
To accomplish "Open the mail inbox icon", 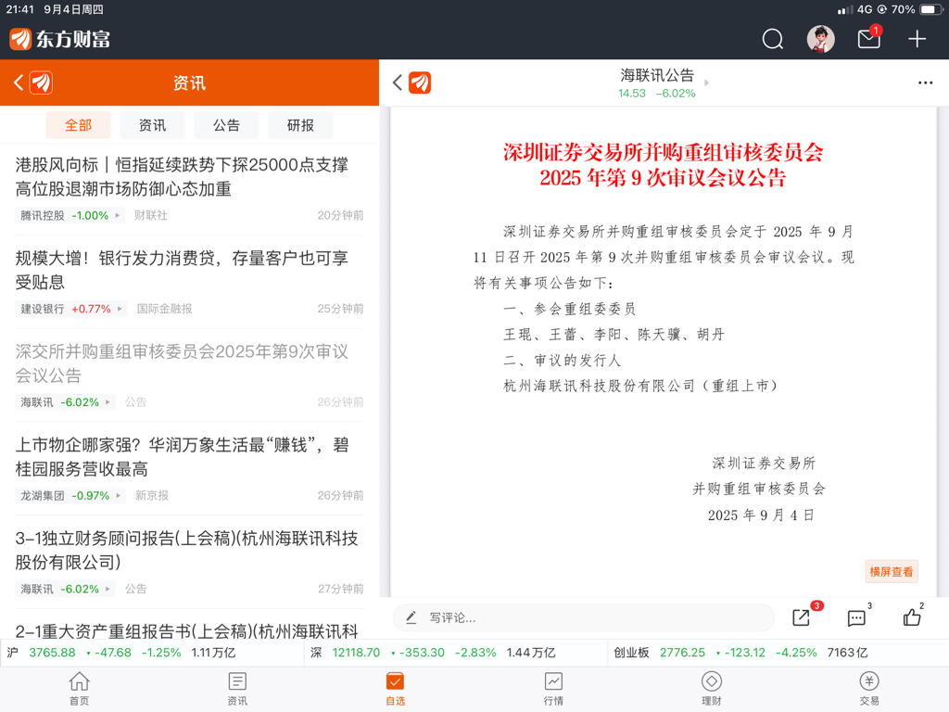I will 869,39.
